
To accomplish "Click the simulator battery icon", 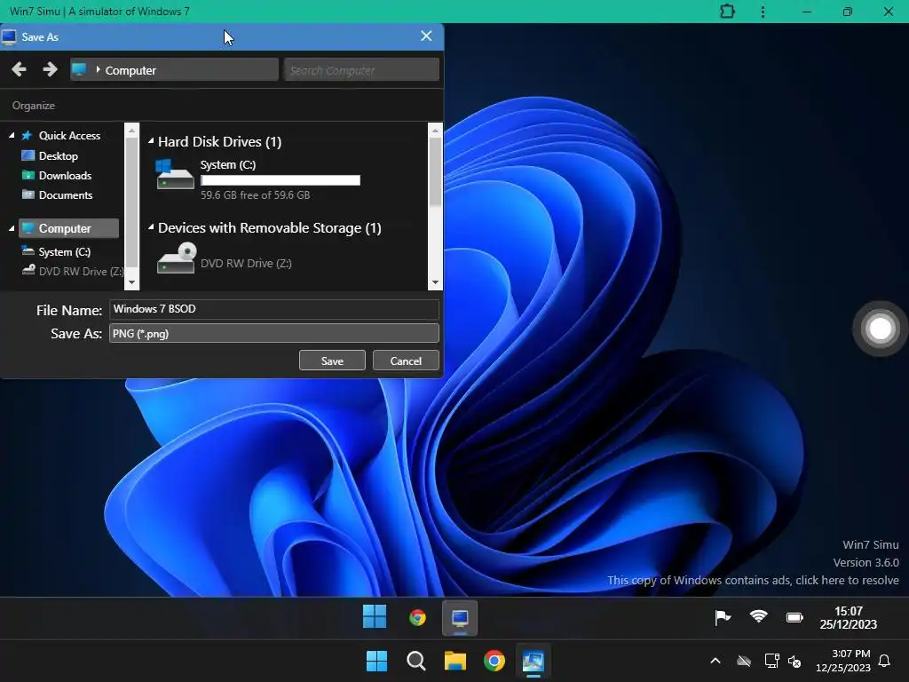I will (x=794, y=617).
